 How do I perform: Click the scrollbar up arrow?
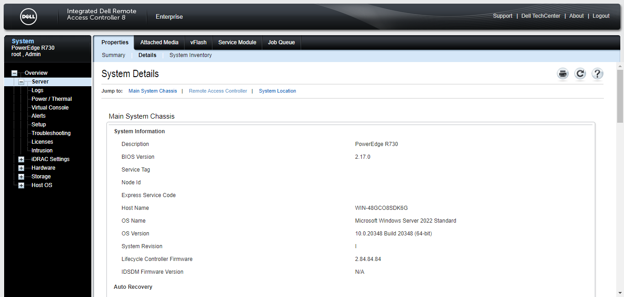pos(620,65)
